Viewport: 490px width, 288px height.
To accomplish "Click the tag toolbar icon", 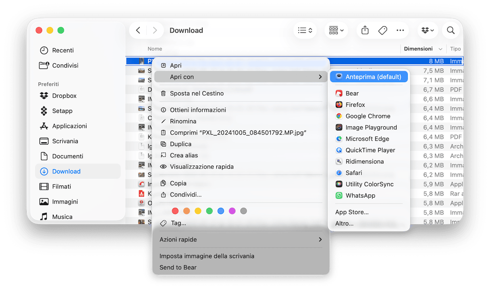I will tap(383, 31).
